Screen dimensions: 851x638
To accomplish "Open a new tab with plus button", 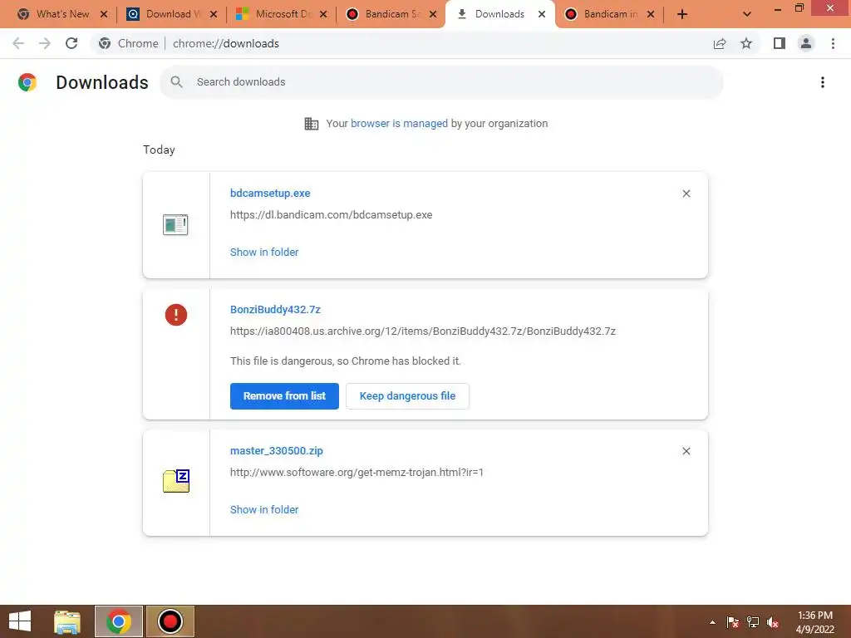I will (682, 14).
